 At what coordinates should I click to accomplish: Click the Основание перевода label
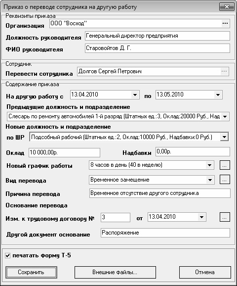37,205
